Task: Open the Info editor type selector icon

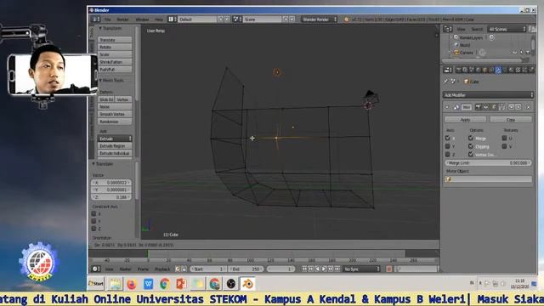Action: (96, 20)
